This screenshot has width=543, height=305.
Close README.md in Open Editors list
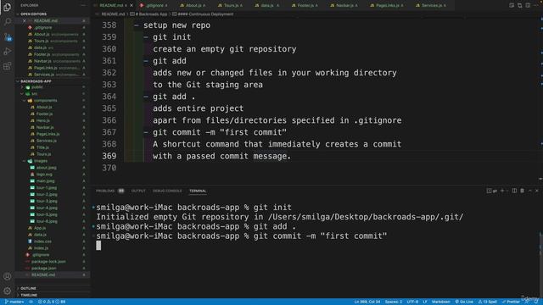tap(25, 20)
